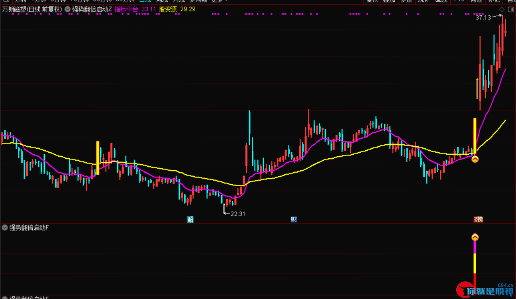
Task: Toggle the side panel icon above the chart
Action: (x=510, y=9)
